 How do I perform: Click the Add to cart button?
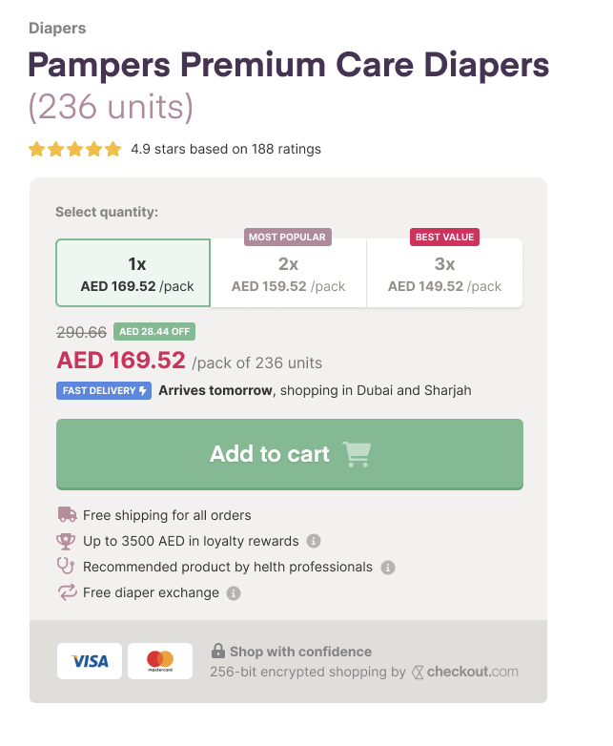290,454
